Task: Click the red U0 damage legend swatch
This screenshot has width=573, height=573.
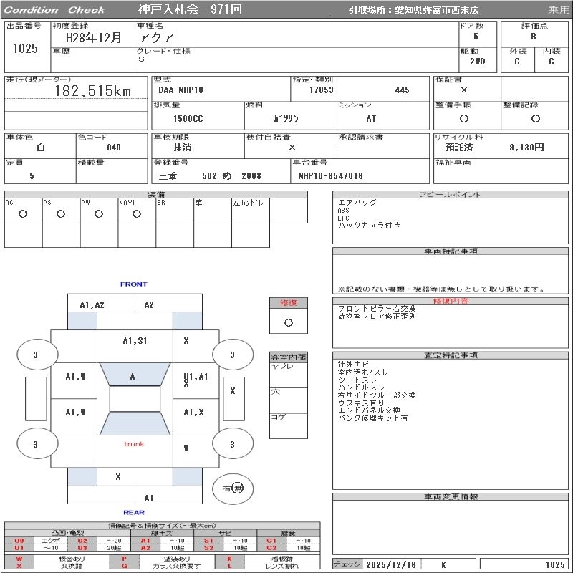Action: 19,541
